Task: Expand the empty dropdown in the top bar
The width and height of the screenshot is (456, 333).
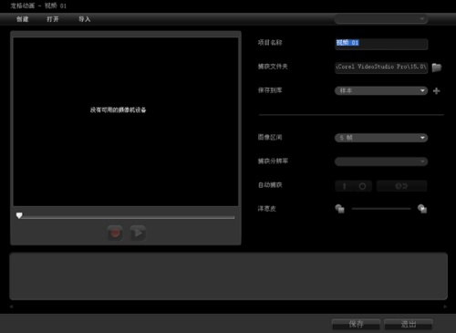Action: click(381, 19)
